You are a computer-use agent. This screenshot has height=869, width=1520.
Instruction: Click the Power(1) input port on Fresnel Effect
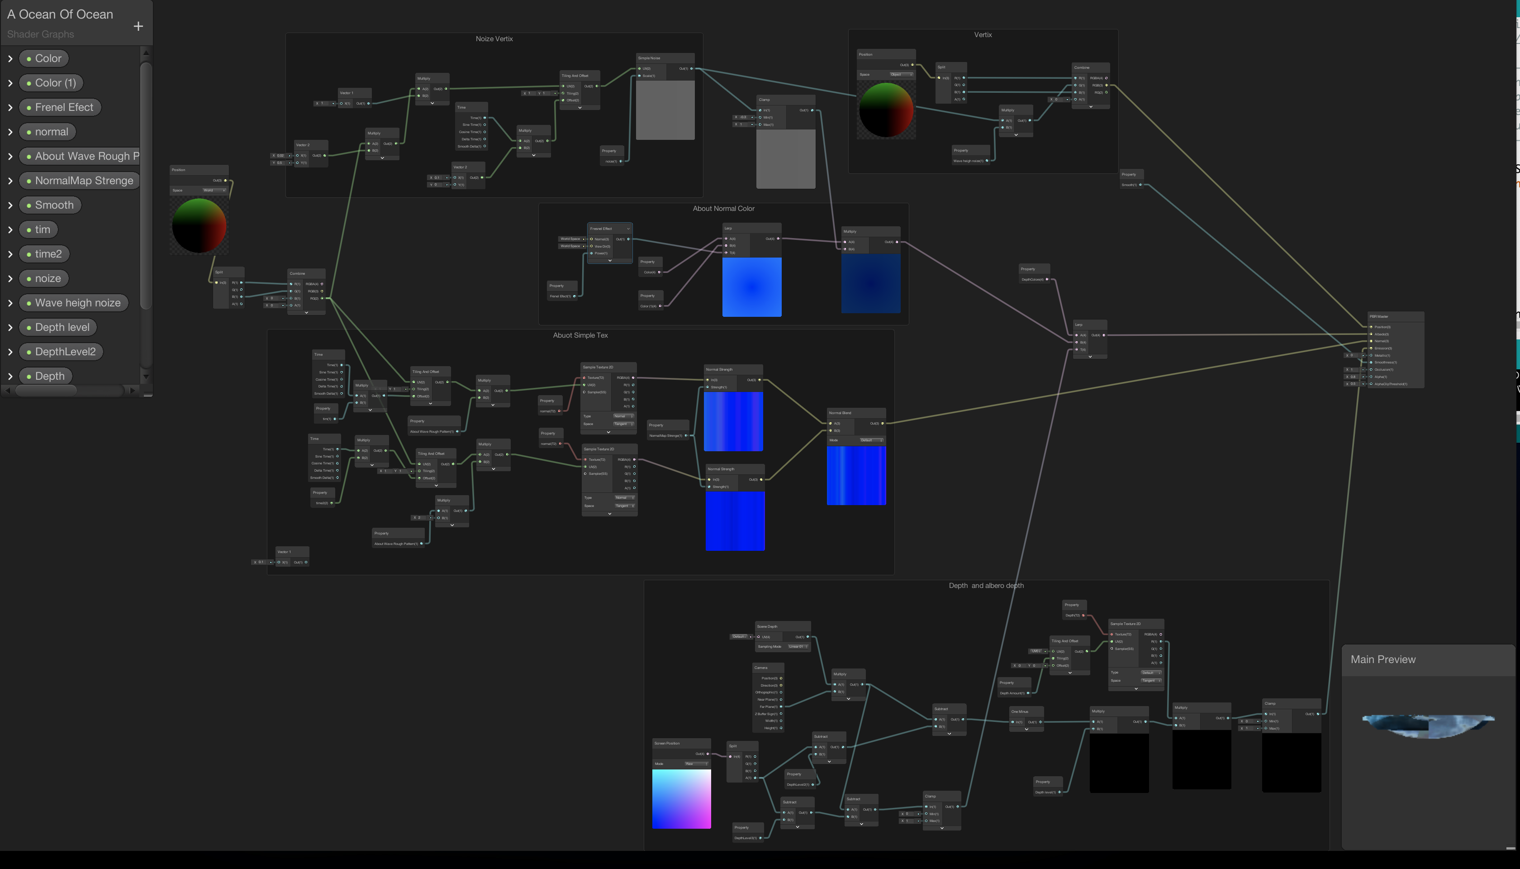[x=592, y=253]
